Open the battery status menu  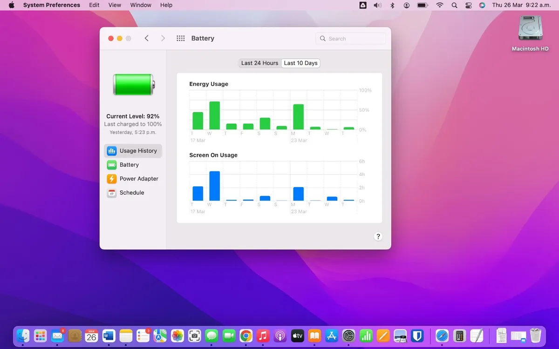[x=421, y=5]
